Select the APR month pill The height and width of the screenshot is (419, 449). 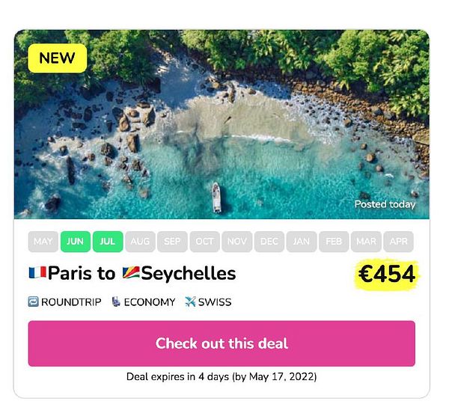tap(398, 242)
